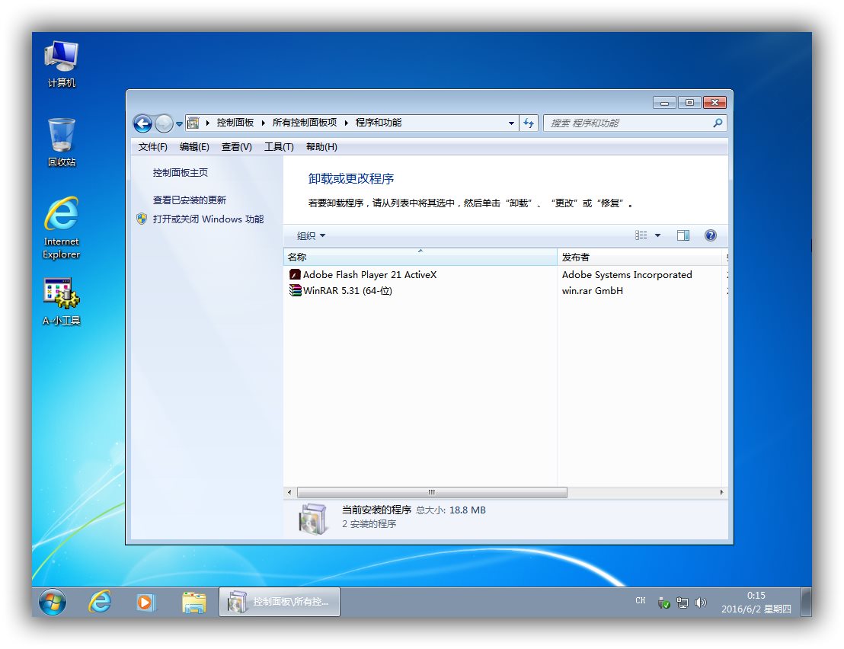The image size is (844, 649).
Task: Click the 卸载或更改程序 heading
Action: (x=351, y=179)
